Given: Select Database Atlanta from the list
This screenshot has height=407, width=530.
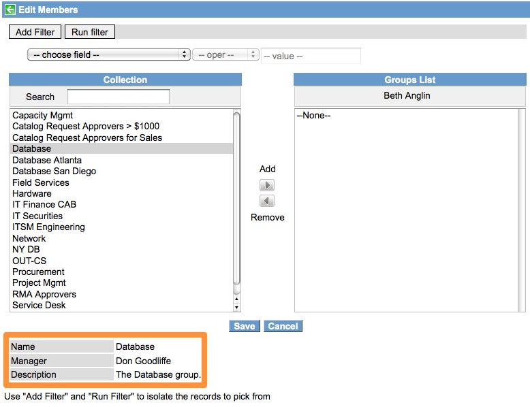Looking at the screenshot, I should pyautogui.click(x=47, y=160).
